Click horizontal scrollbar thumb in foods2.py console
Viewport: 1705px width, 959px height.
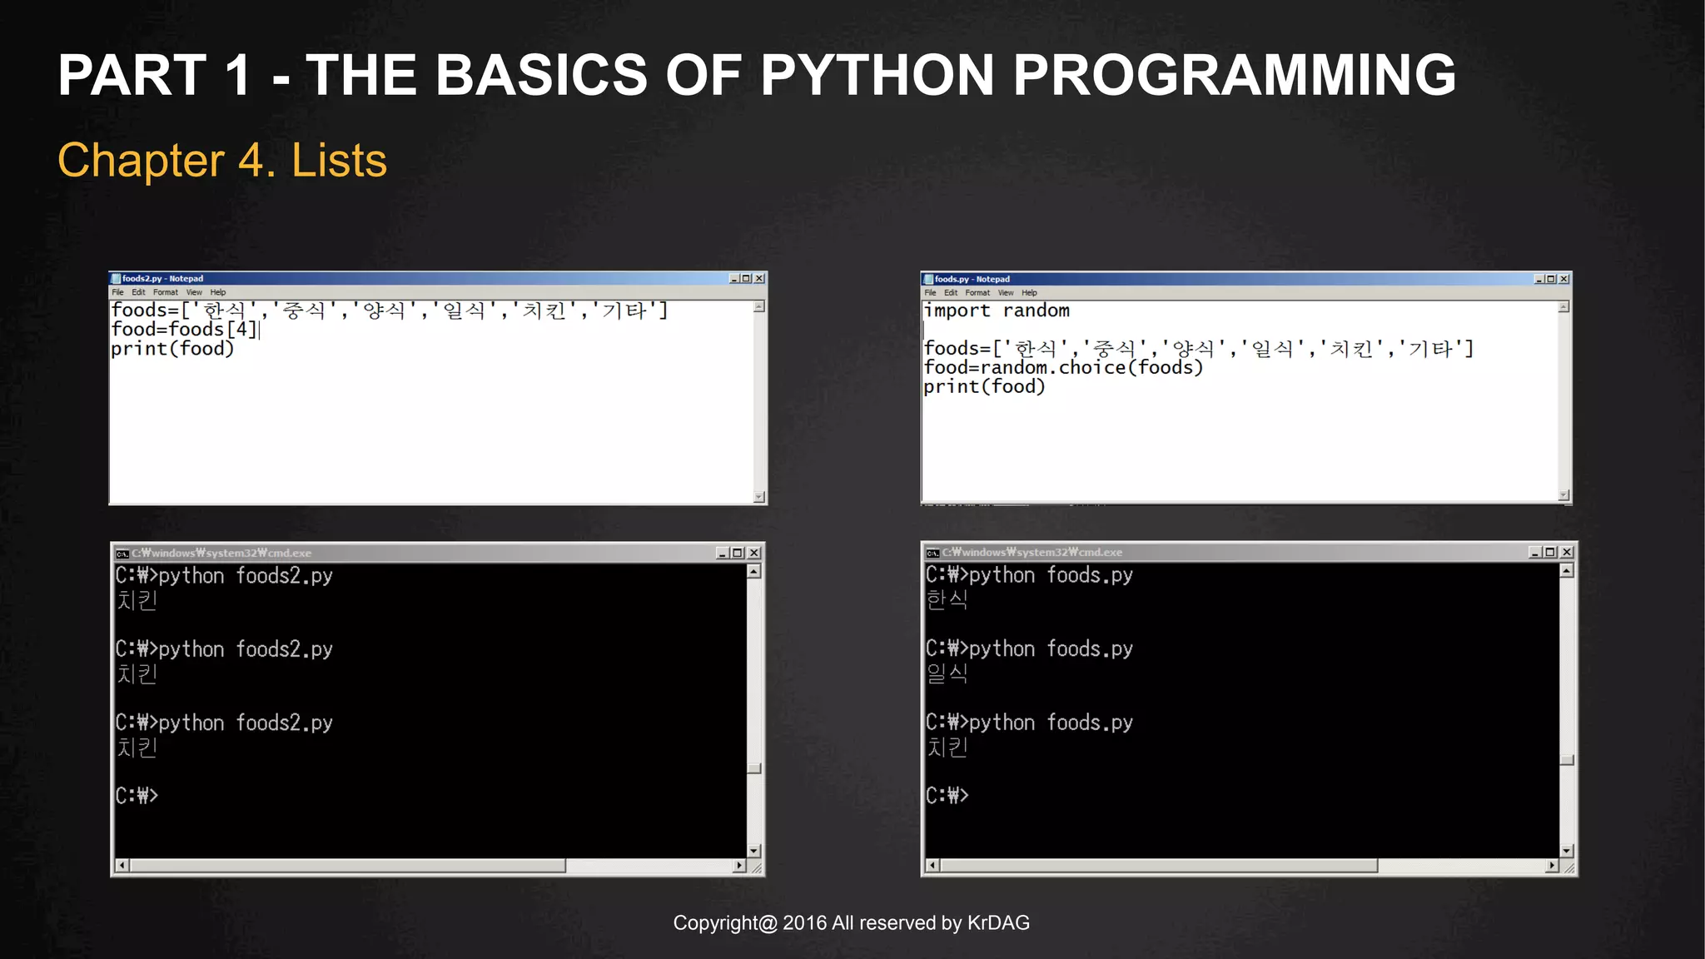point(347,866)
